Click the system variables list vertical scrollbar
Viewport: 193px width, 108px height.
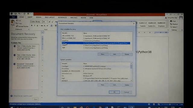(x=131, y=72)
